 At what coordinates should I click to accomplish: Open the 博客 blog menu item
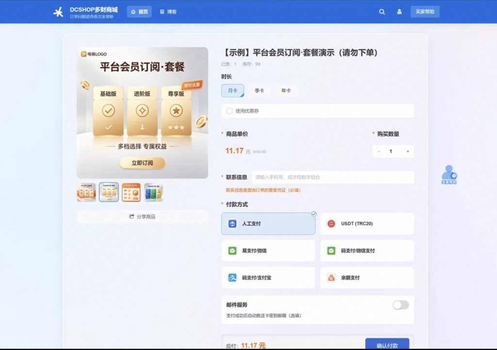click(168, 12)
